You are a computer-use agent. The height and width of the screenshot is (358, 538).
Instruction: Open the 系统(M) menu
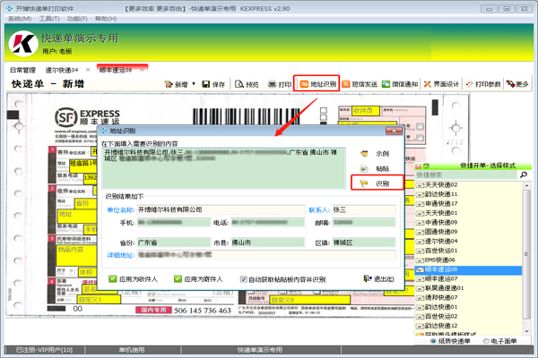tap(20, 19)
